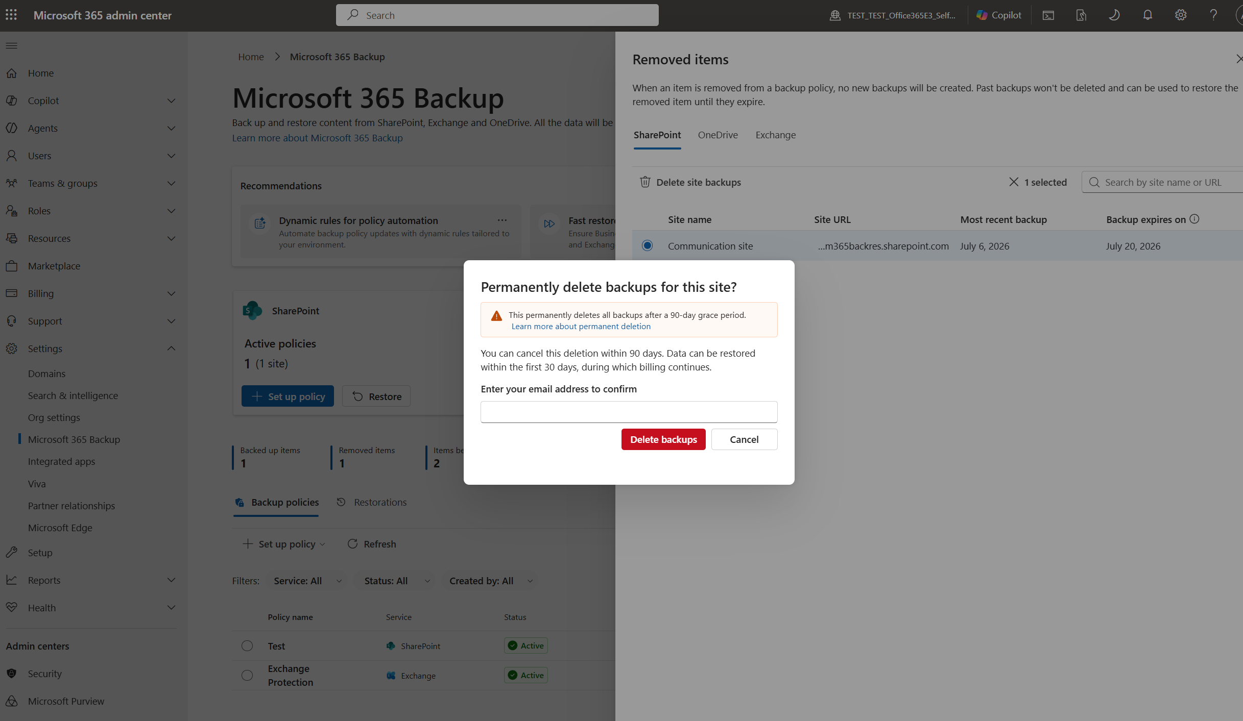Open the Created by: All filter dropdown

click(491, 581)
